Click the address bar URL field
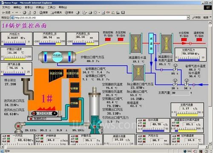 (x=99, y=17)
